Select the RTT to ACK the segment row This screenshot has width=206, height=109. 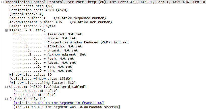(67, 107)
